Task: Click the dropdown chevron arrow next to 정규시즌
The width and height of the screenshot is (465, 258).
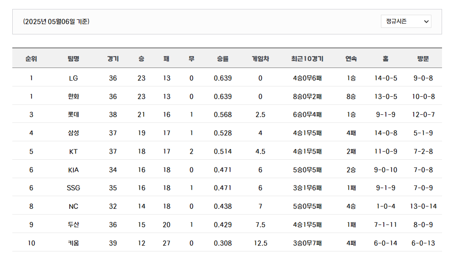Action: 426,22
